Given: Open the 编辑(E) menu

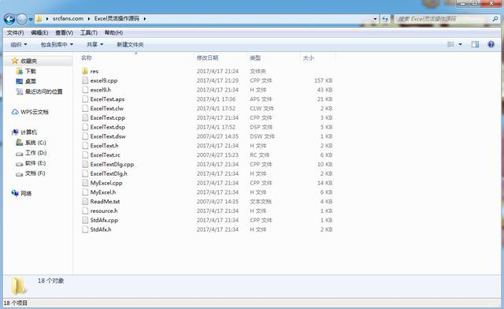Looking at the screenshot, I should pyautogui.click(x=39, y=33).
